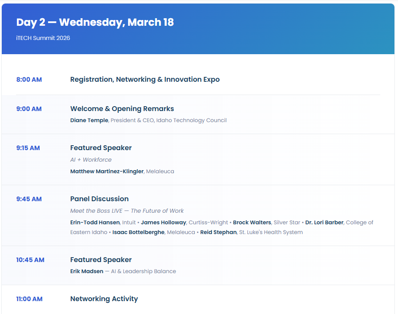This screenshot has height=314, width=398.
Task: Click speaker Erik Madsen's name
Action: tap(87, 271)
